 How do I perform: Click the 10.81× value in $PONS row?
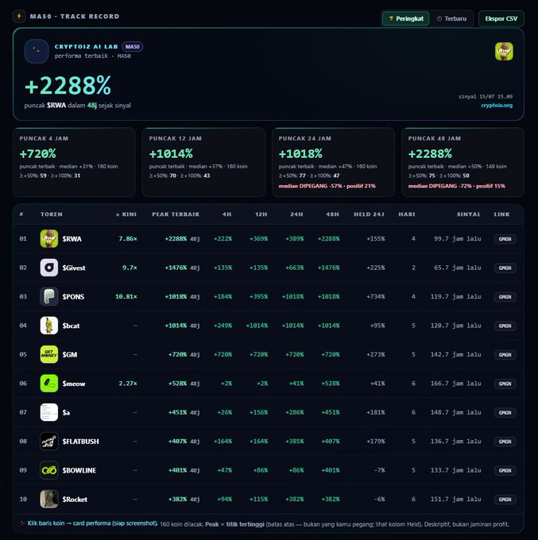click(126, 296)
